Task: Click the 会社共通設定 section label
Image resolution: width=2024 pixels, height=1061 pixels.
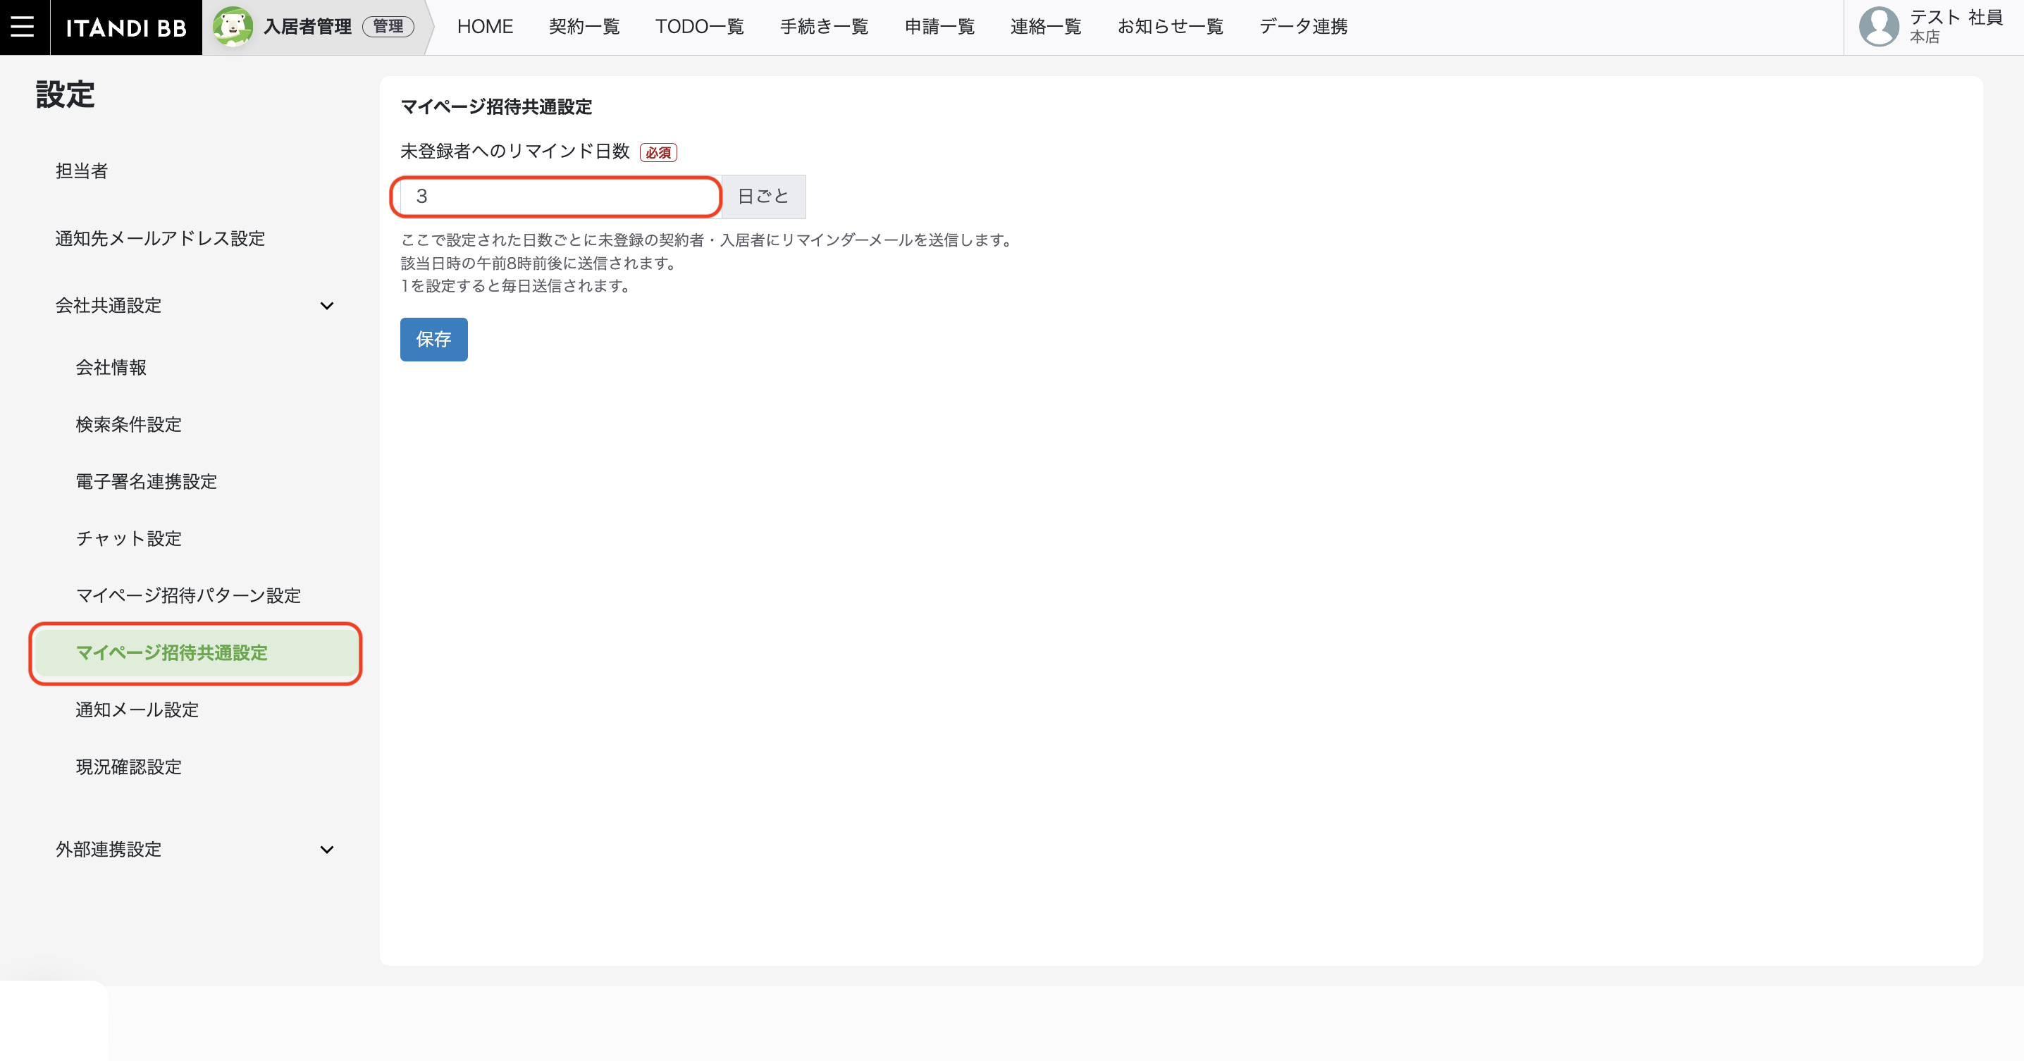Action: [109, 306]
